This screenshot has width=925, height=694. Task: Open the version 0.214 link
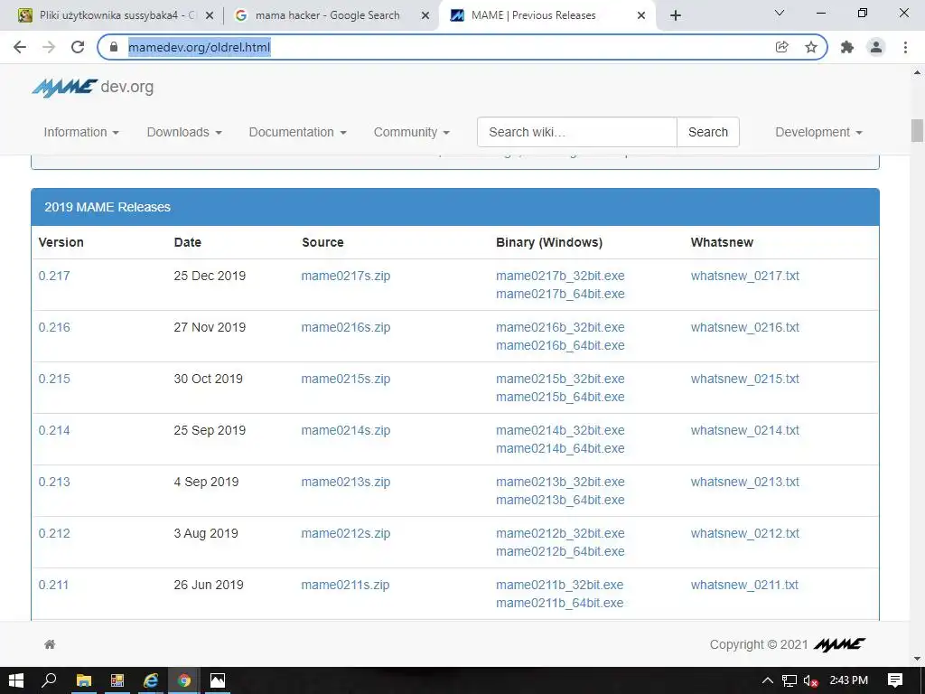54,430
